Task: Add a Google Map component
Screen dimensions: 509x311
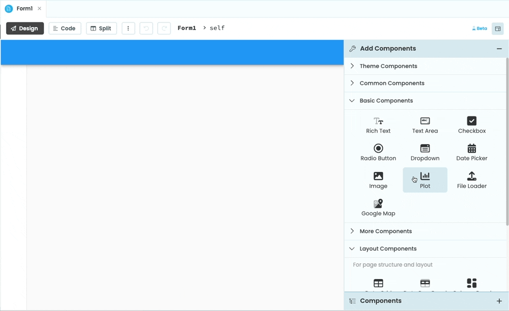Action: [x=378, y=207]
